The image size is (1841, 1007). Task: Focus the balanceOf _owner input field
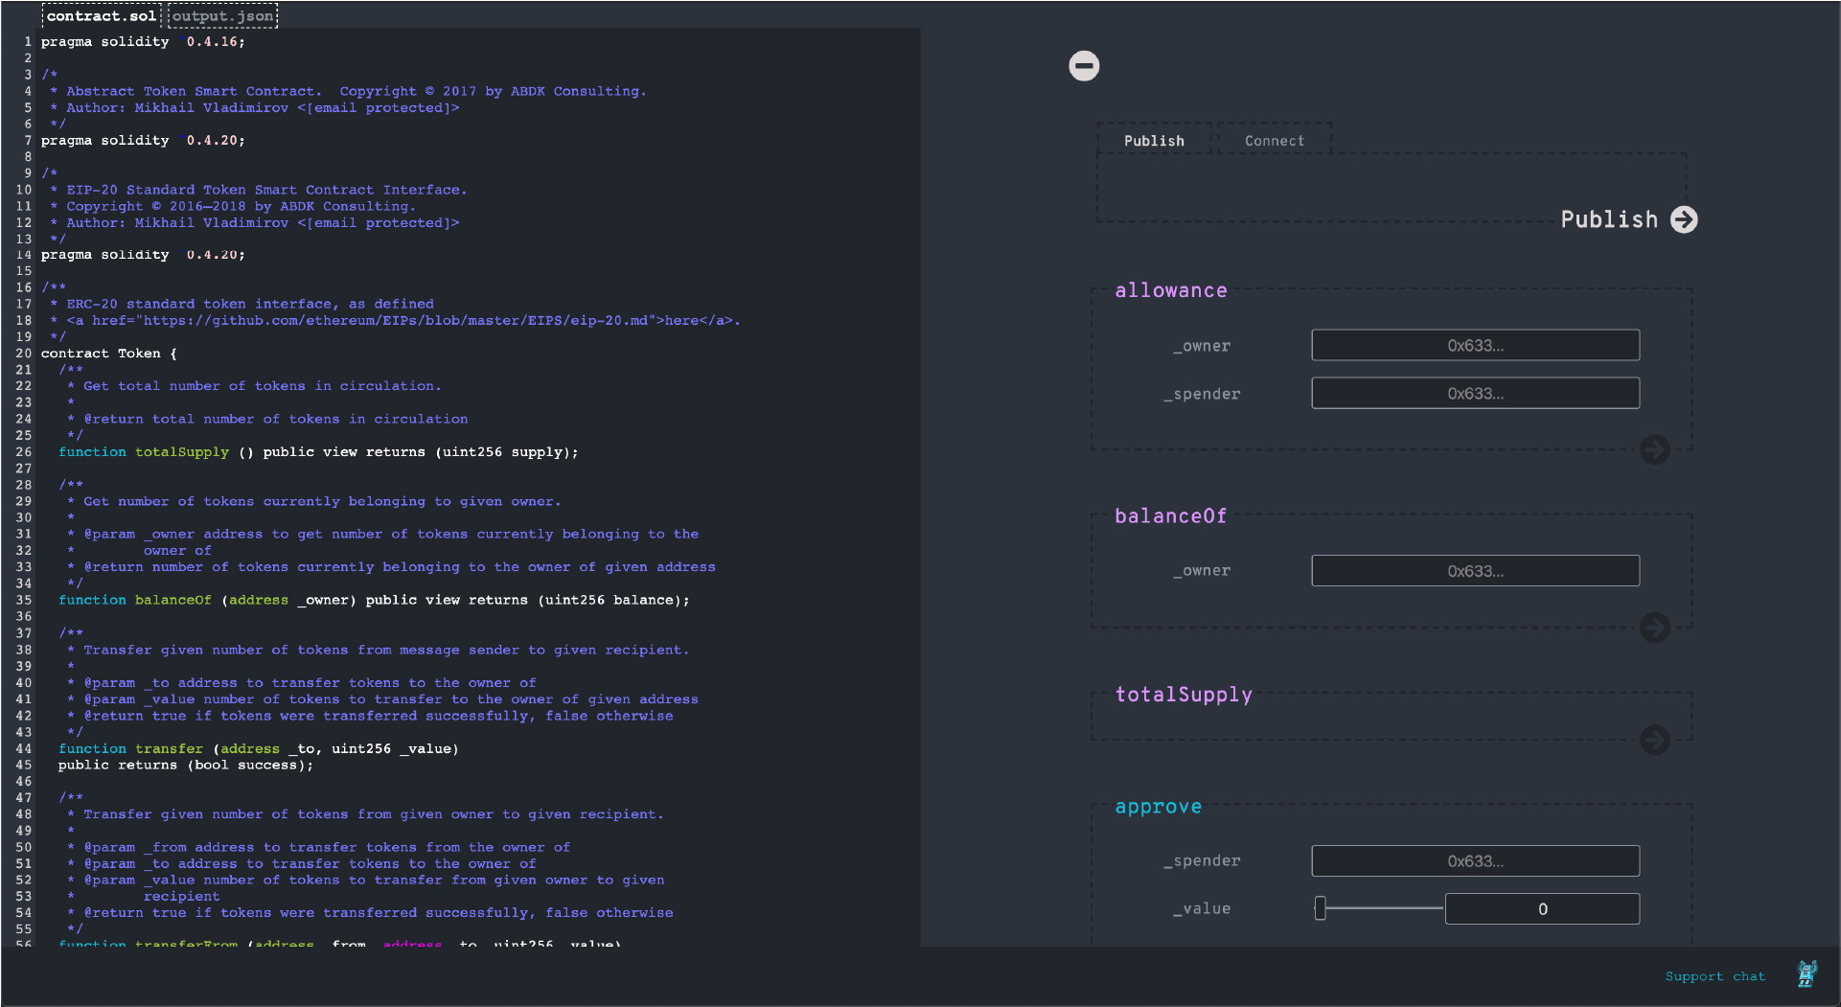click(1474, 570)
